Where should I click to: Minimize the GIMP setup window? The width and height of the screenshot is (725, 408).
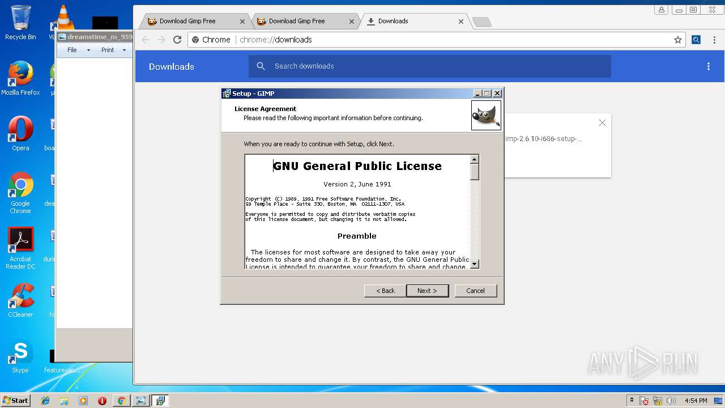pos(477,93)
